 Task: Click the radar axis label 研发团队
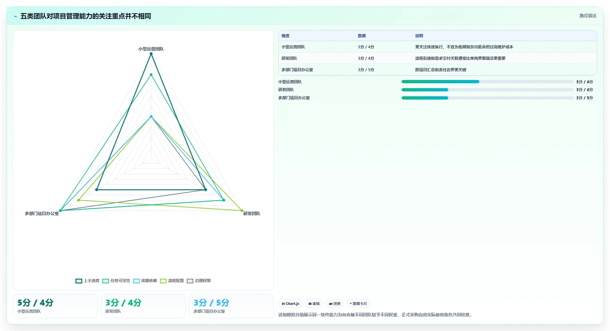[x=252, y=213]
